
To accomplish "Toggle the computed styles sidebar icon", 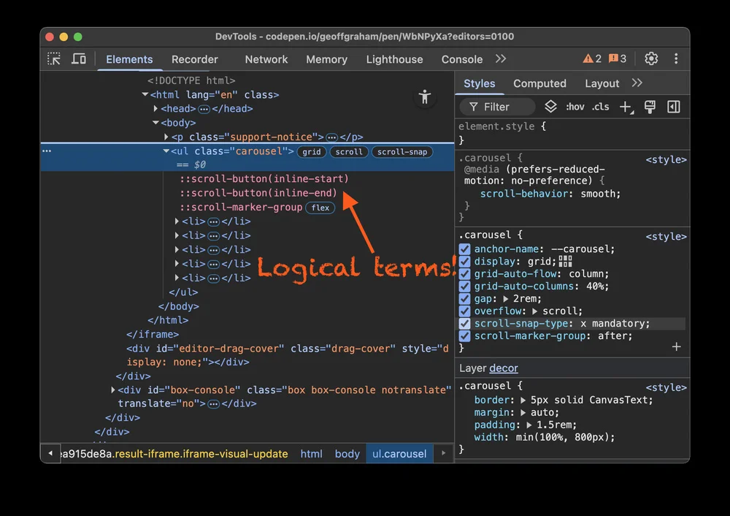I will (674, 107).
